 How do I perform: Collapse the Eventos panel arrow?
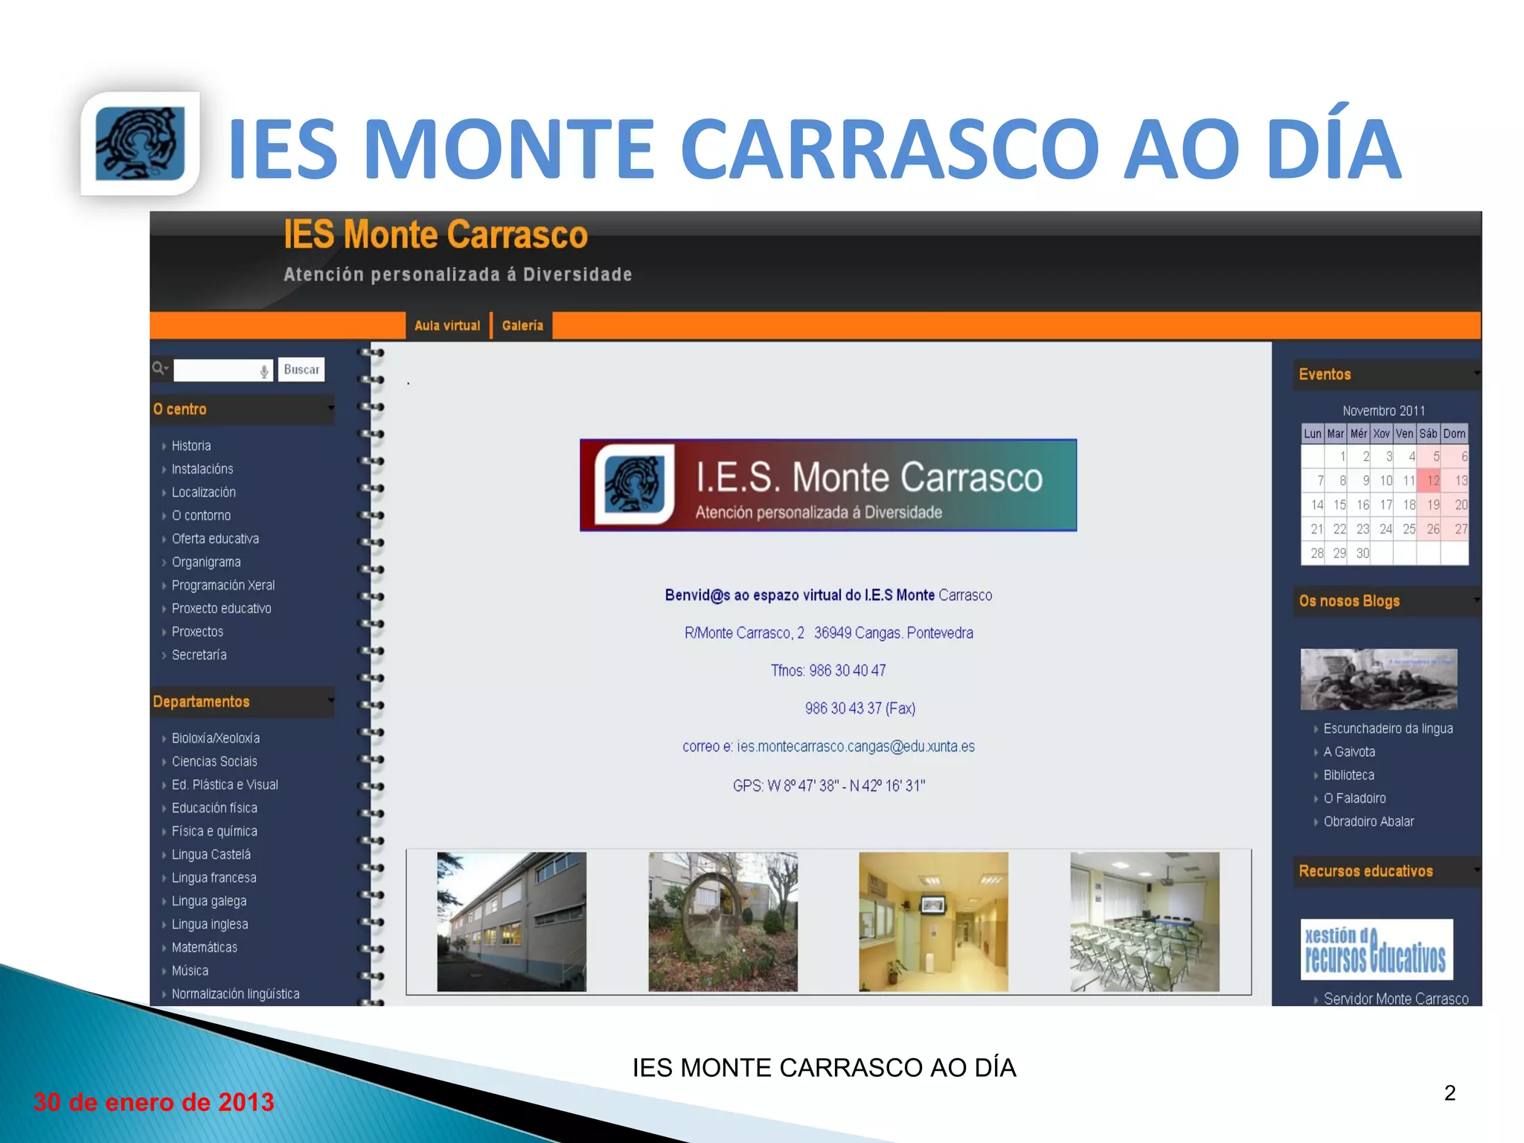[1476, 373]
